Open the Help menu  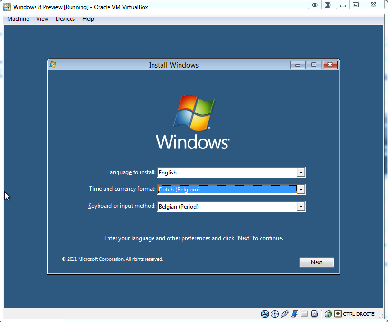pos(88,19)
